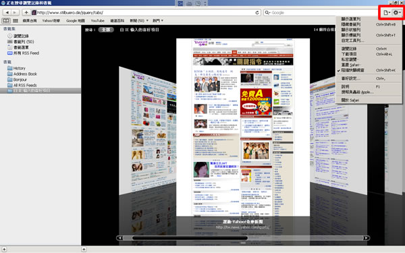Reload page with the address bar refresh icon
The width and height of the screenshot is (405, 253).
257,12
